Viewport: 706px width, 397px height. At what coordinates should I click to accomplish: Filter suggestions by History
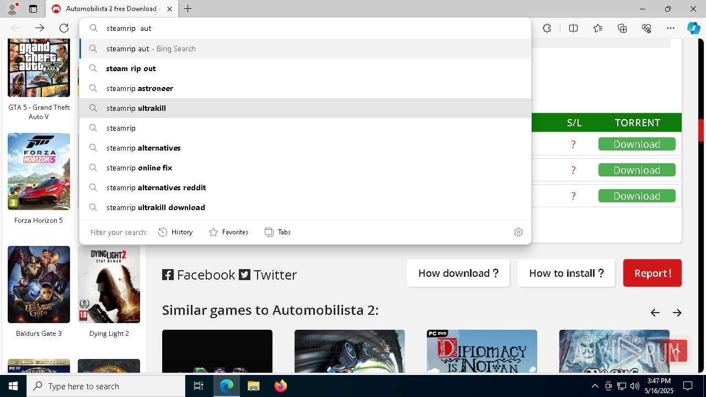(x=175, y=232)
